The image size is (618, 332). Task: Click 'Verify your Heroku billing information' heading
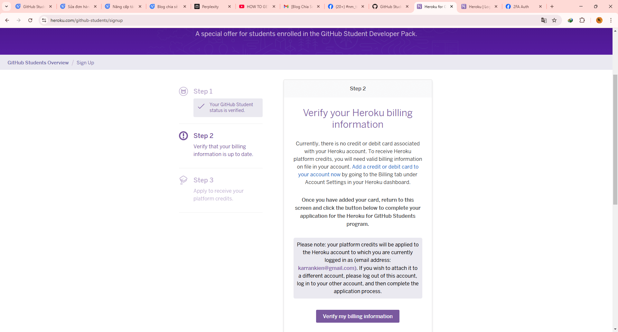[358, 118]
